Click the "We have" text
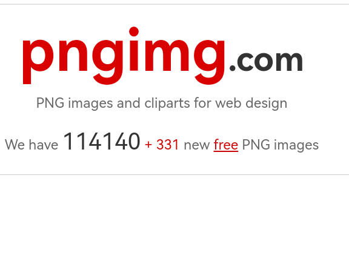The height and width of the screenshot is (270, 349). pyautogui.click(x=32, y=145)
